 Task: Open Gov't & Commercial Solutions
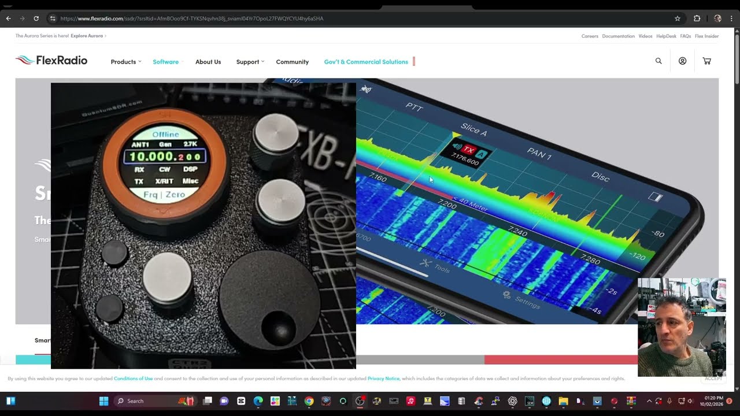(366, 62)
